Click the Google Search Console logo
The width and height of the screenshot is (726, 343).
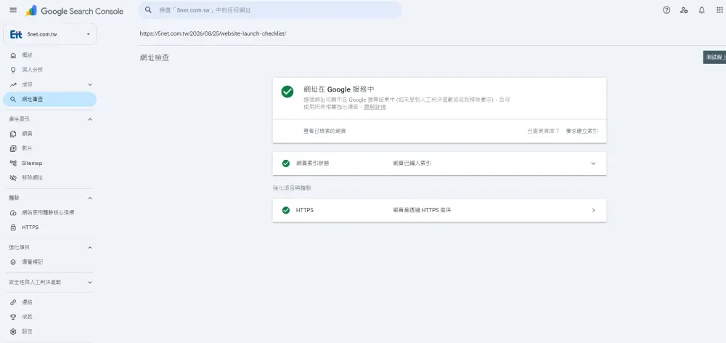(x=75, y=11)
